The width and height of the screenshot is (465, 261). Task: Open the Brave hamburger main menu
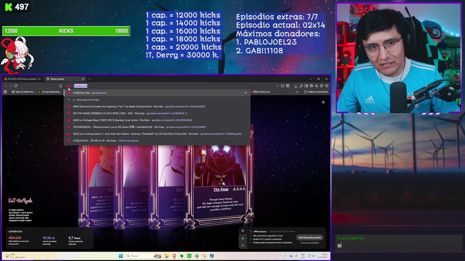click(x=327, y=86)
